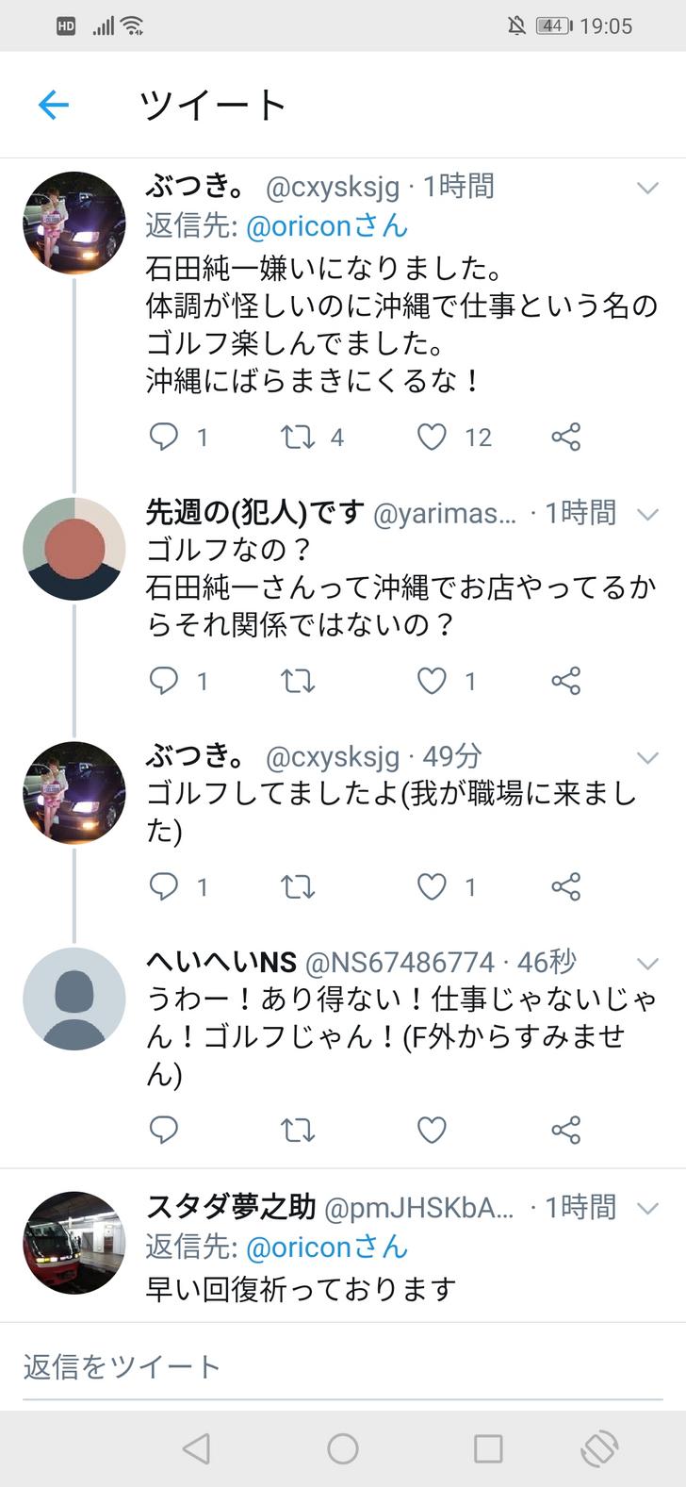The width and height of the screenshot is (686, 1487).
Task: Open へいへいNS's profile picture
Action: pyautogui.click(x=73, y=1000)
